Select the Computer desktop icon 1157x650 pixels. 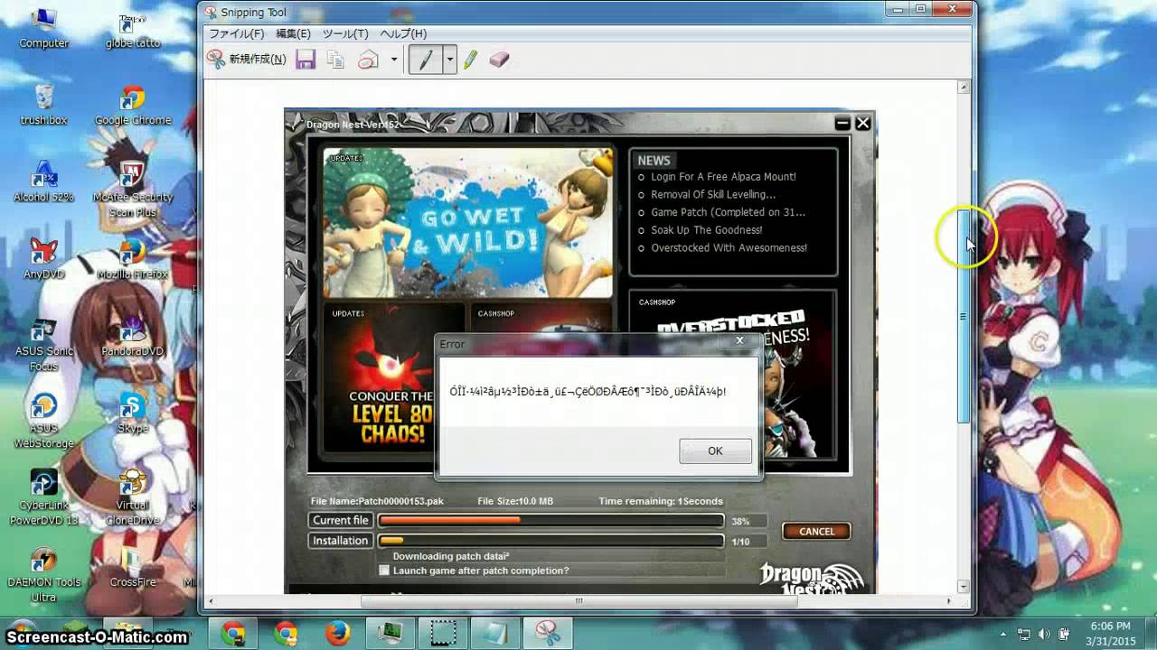pos(43,27)
